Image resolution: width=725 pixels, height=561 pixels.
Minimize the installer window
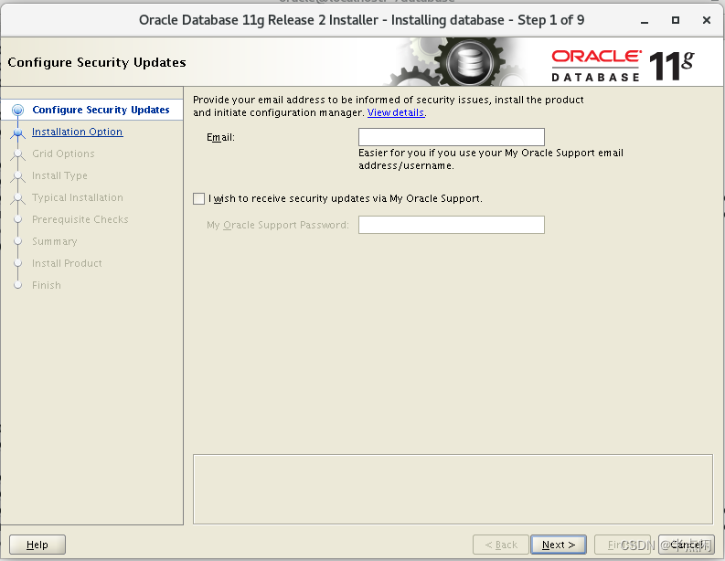point(645,21)
